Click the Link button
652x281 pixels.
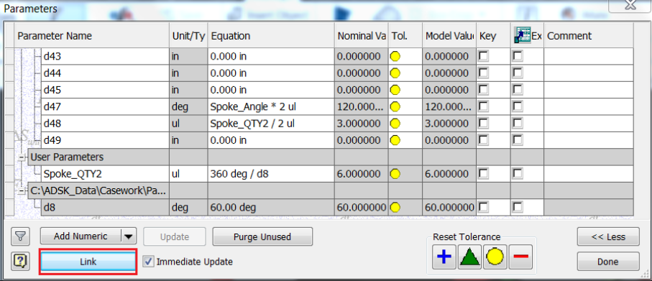click(x=88, y=262)
